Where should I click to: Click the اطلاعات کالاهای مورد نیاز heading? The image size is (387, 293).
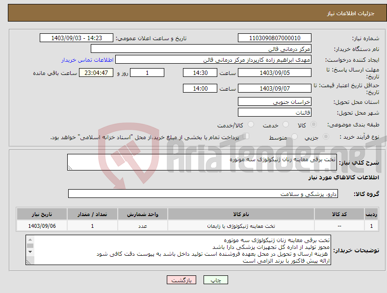coord(343,177)
